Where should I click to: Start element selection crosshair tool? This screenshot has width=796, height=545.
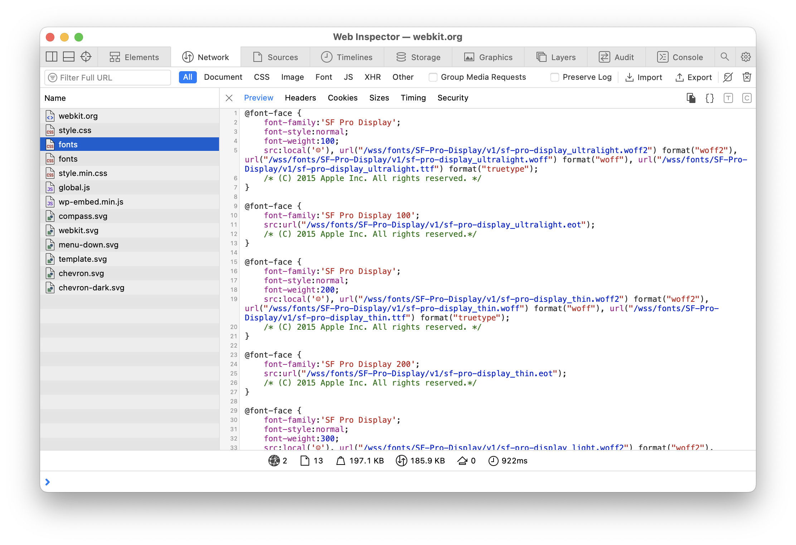click(x=86, y=57)
